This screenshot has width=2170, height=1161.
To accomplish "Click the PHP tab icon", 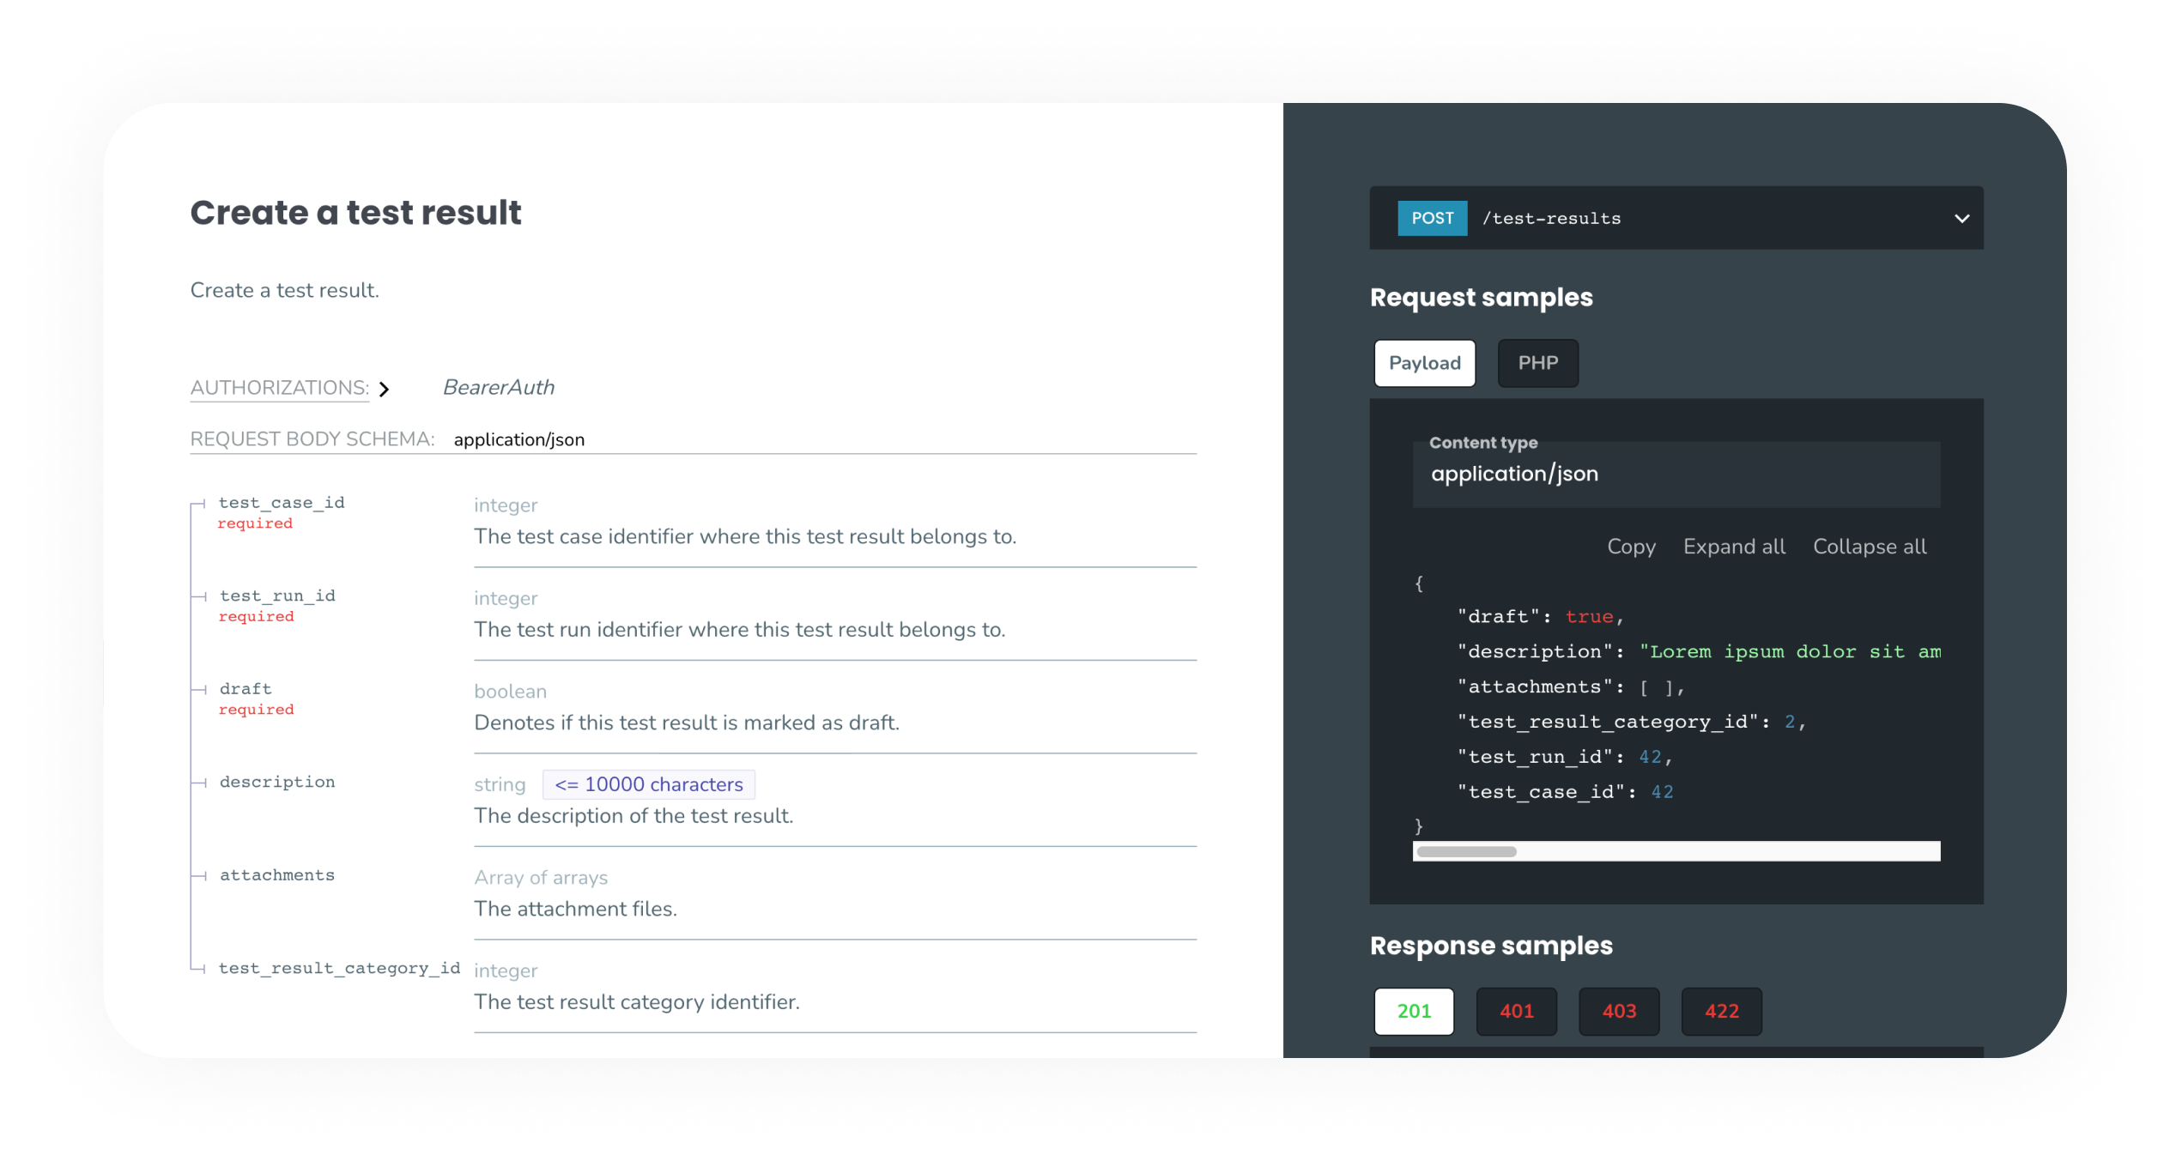I will (1538, 363).
